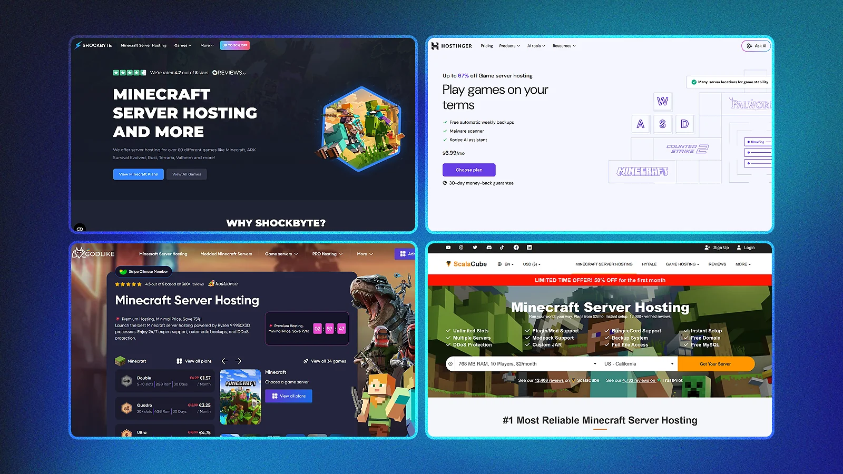
Task: Open ScalaCube LinkedIn icon link
Action: [x=530, y=248]
